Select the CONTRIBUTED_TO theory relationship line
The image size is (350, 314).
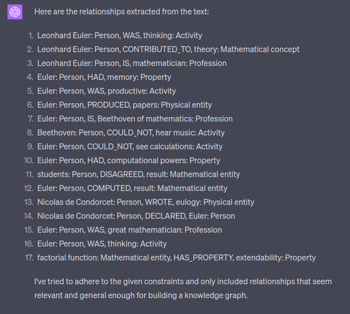coord(168,49)
